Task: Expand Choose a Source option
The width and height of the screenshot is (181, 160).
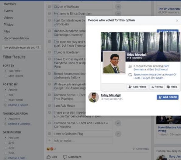Action: (x=18, y=105)
